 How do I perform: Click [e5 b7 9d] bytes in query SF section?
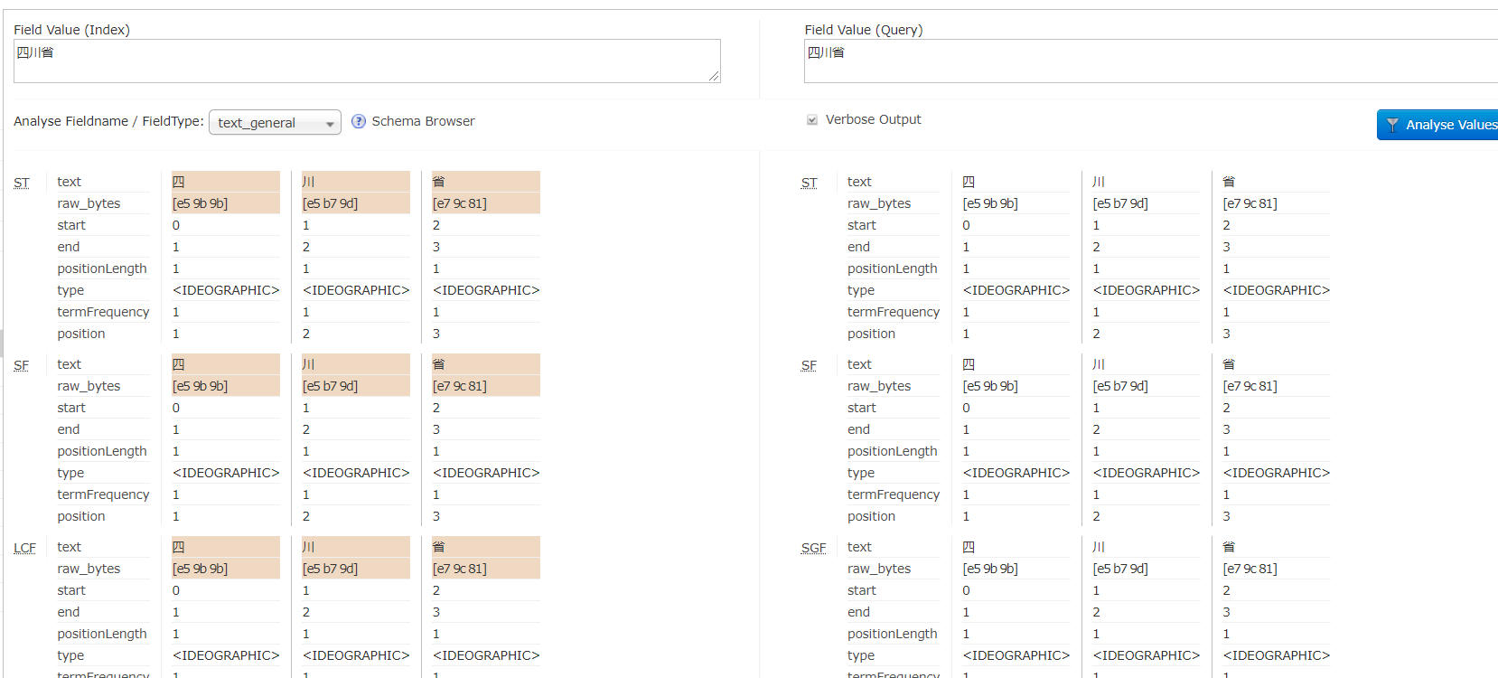[1120, 386]
